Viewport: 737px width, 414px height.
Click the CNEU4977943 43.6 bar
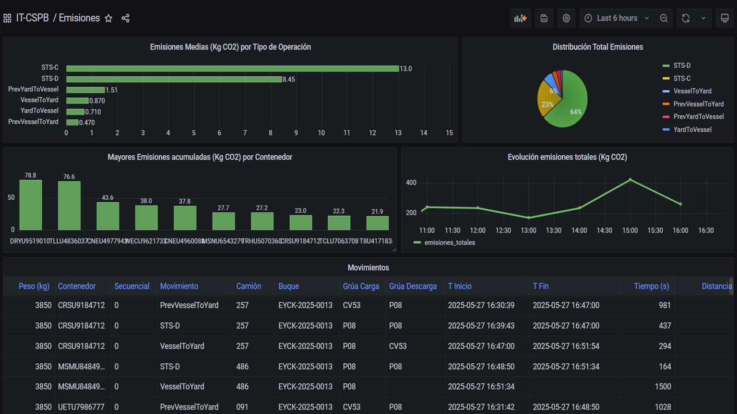[107, 216]
